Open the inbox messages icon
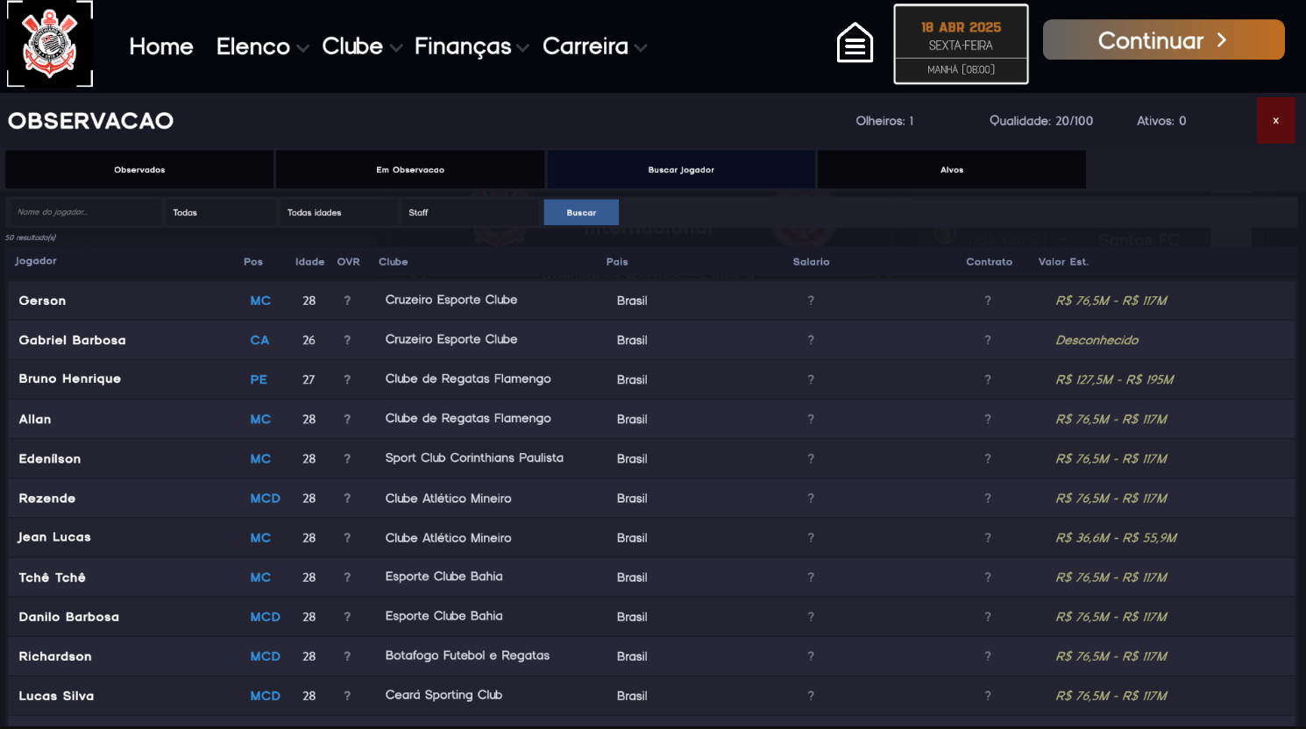The height and width of the screenshot is (729, 1306). [x=855, y=43]
